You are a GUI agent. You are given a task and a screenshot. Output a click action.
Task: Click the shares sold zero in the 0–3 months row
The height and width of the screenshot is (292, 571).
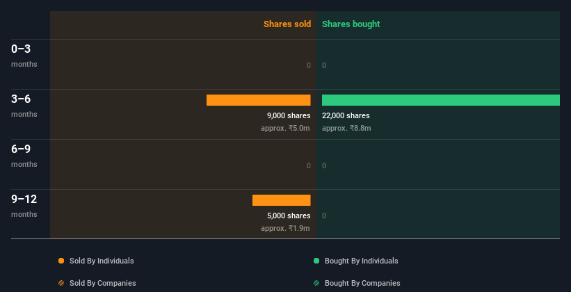coord(309,65)
